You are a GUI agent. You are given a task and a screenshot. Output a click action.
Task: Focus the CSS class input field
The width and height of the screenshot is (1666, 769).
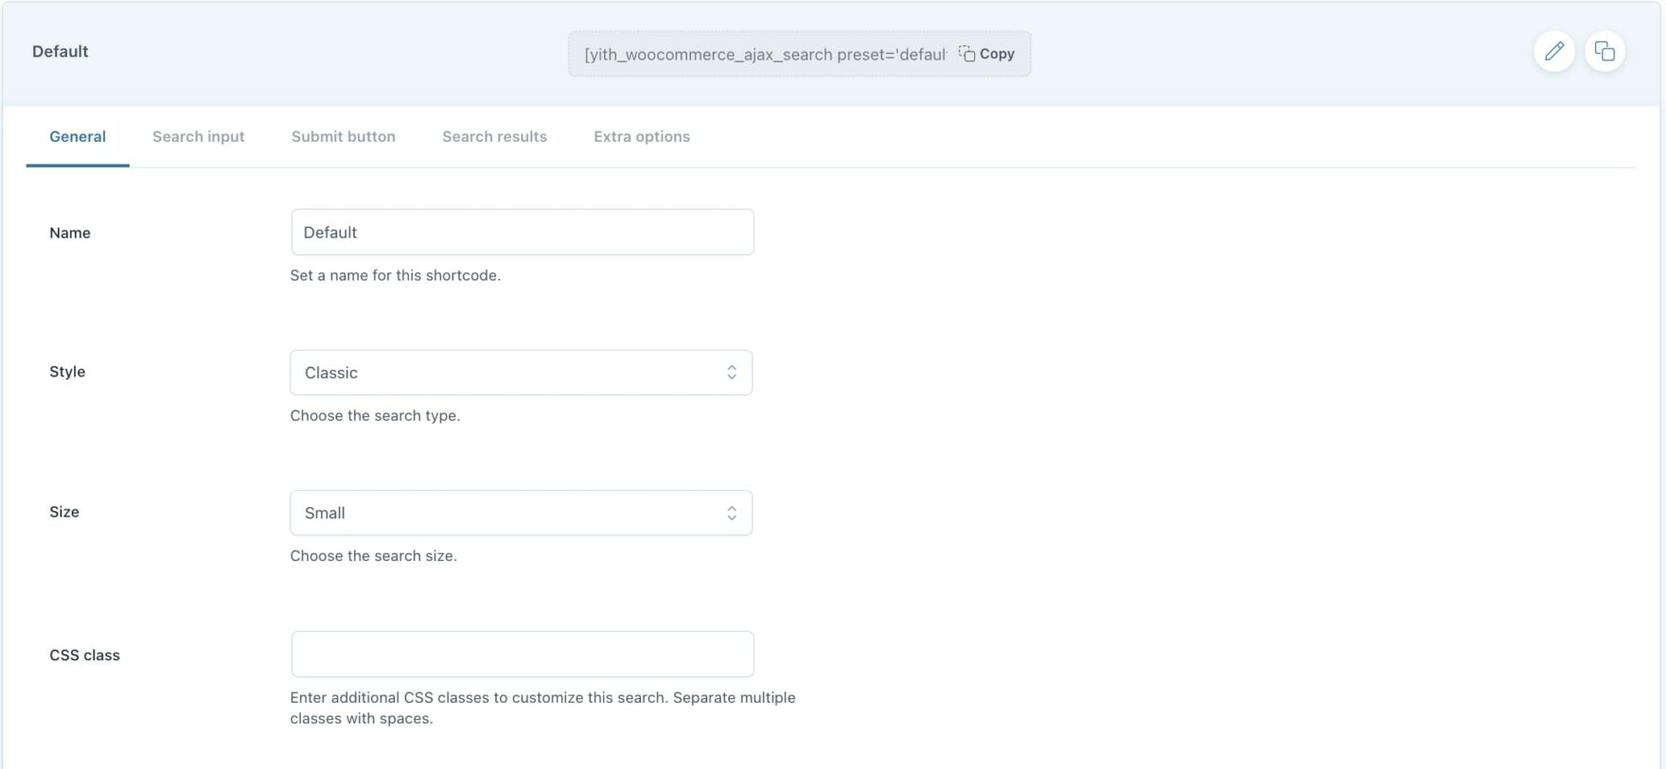click(523, 654)
